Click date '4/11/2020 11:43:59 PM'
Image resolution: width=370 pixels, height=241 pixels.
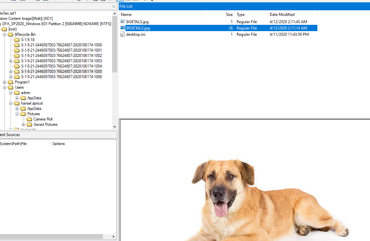289,34
